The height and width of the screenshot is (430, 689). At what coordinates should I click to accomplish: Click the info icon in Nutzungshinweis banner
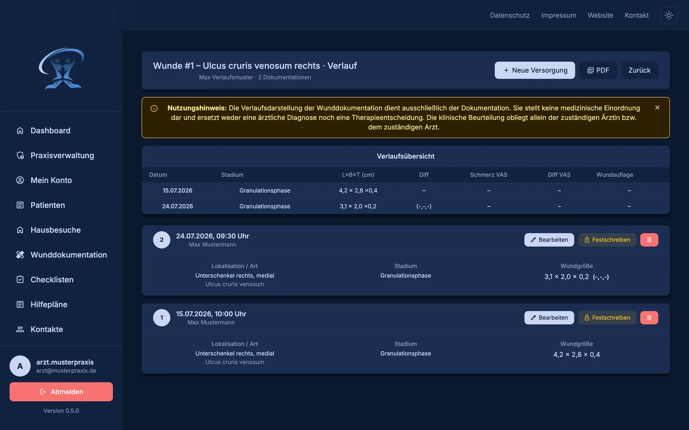[154, 108]
